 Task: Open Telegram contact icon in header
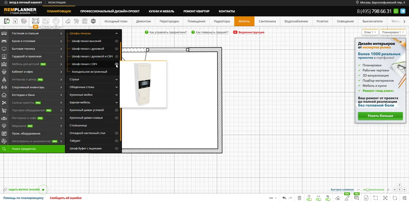403,11
